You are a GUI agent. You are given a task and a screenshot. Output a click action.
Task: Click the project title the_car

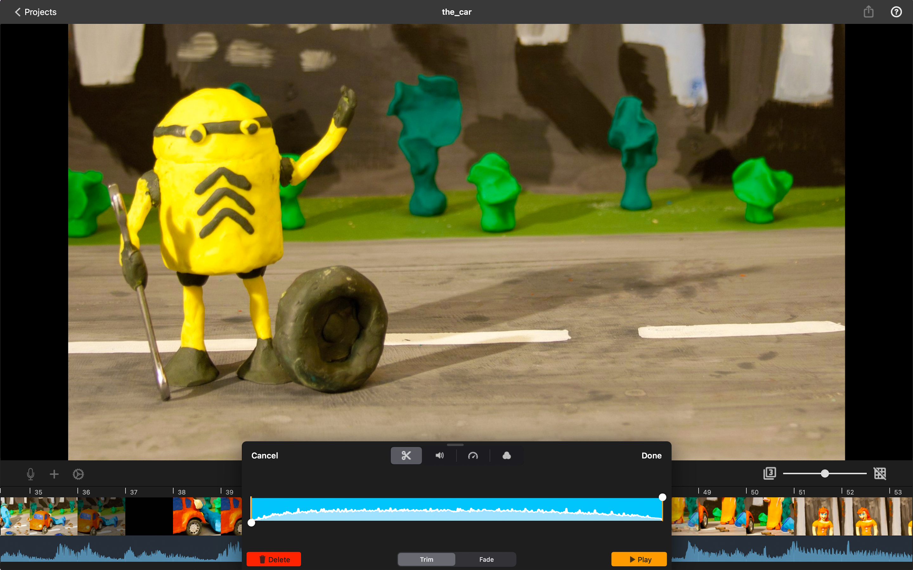(456, 12)
